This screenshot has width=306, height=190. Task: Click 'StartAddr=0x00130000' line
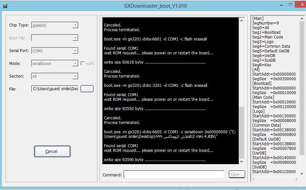coord(274,116)
